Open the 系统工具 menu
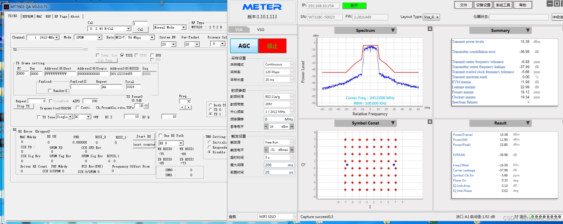The width and height of the screenshot is (563, 224). [503, 5]
